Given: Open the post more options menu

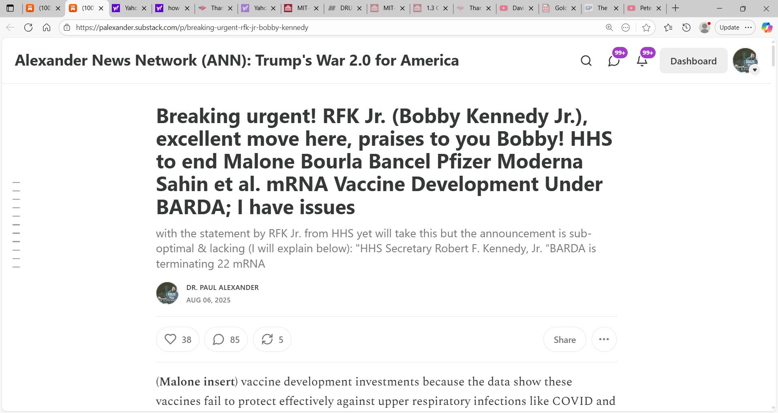Looking at the screenshot, I should [x=604, y=339].
